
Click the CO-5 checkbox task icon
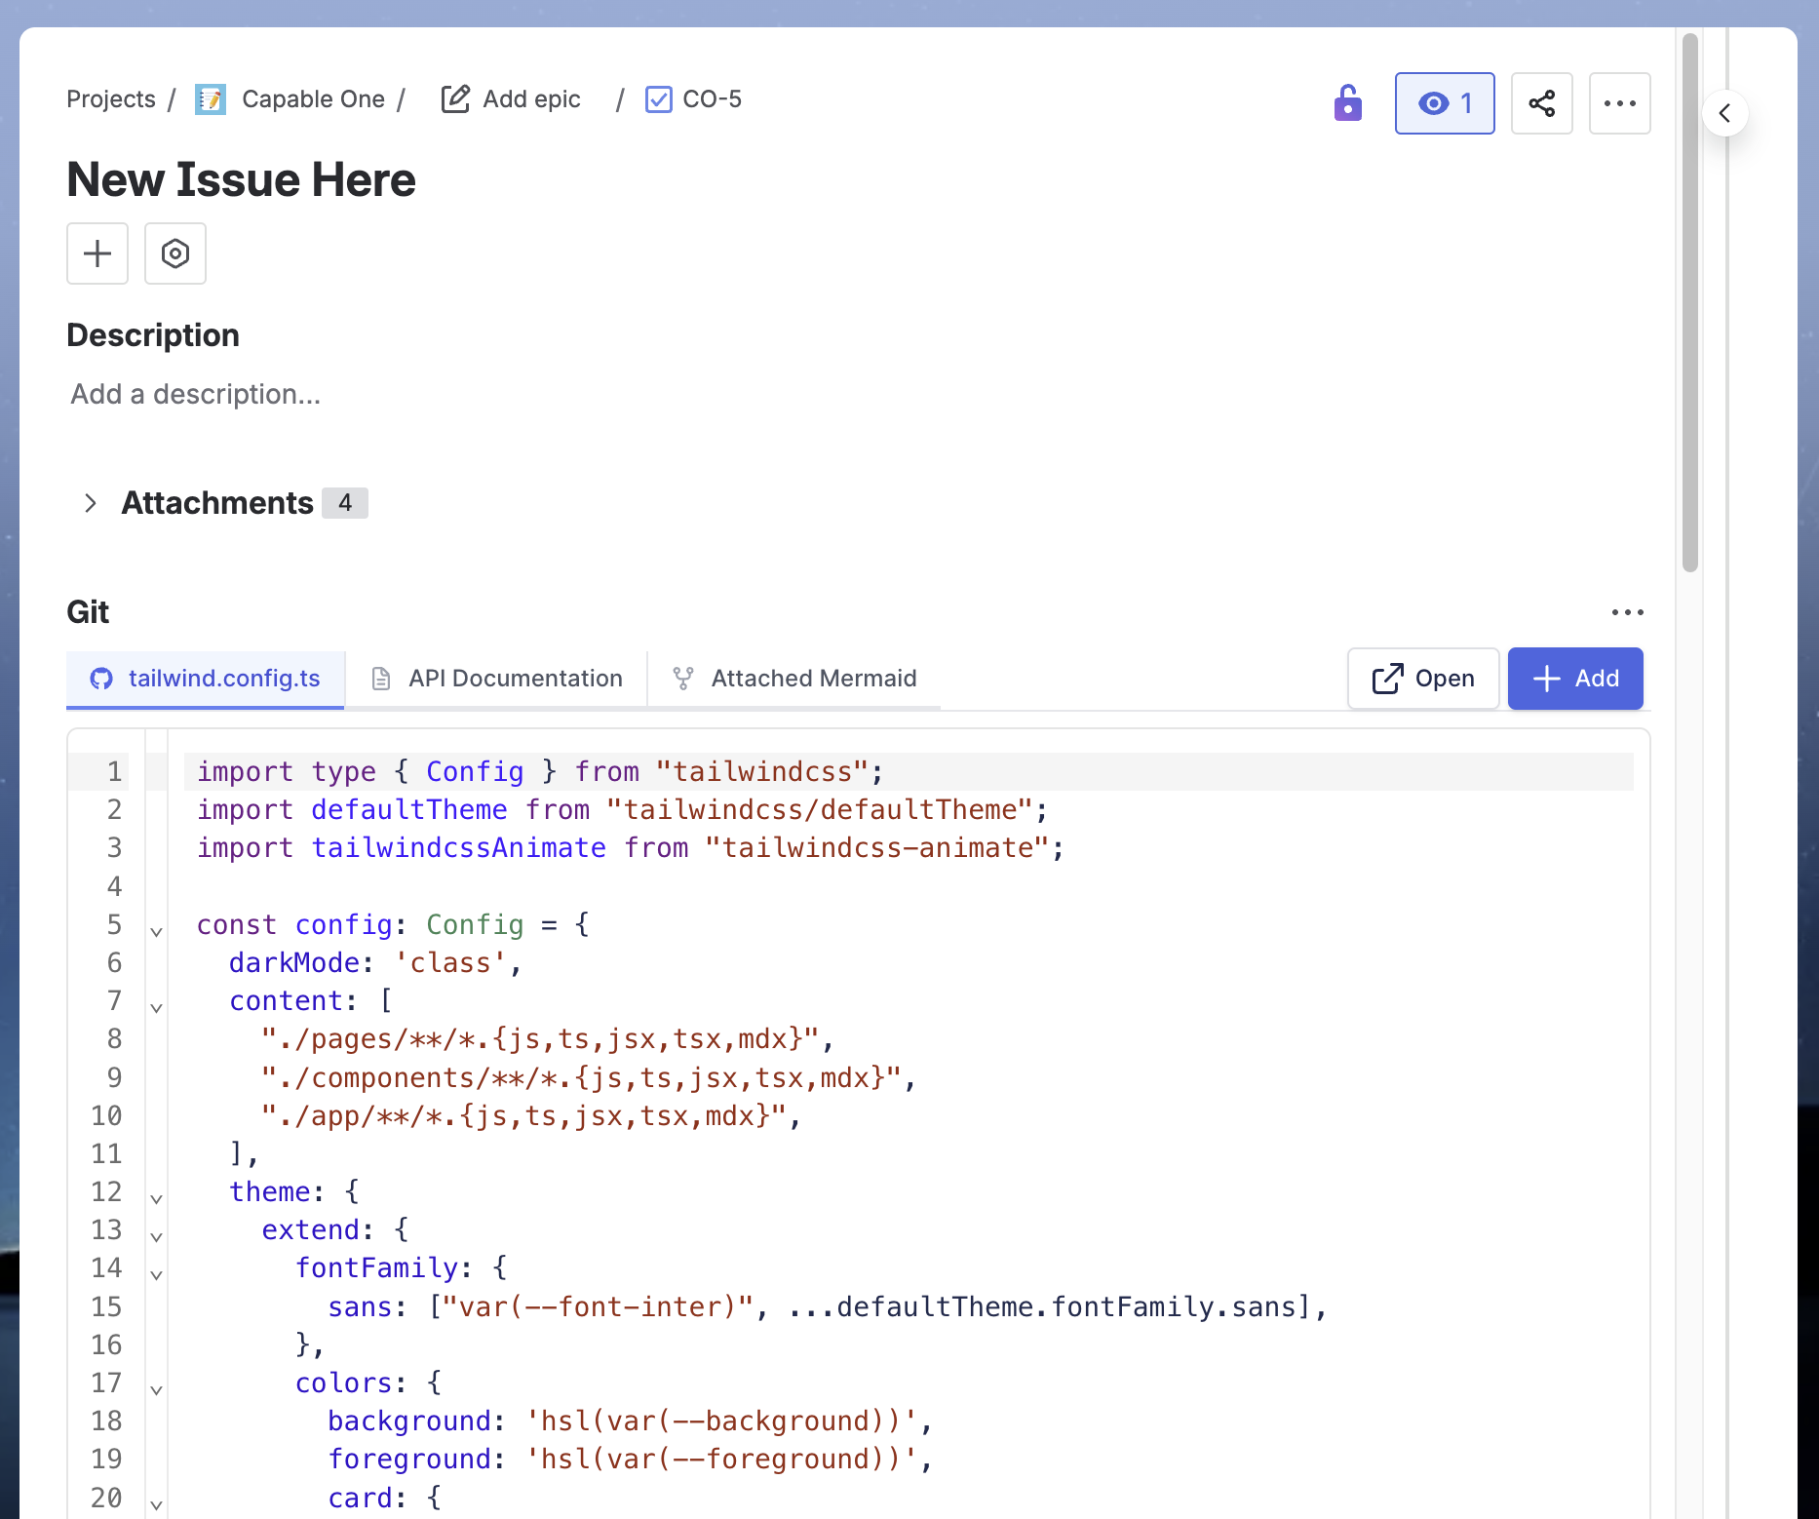(x=659, y=99)
